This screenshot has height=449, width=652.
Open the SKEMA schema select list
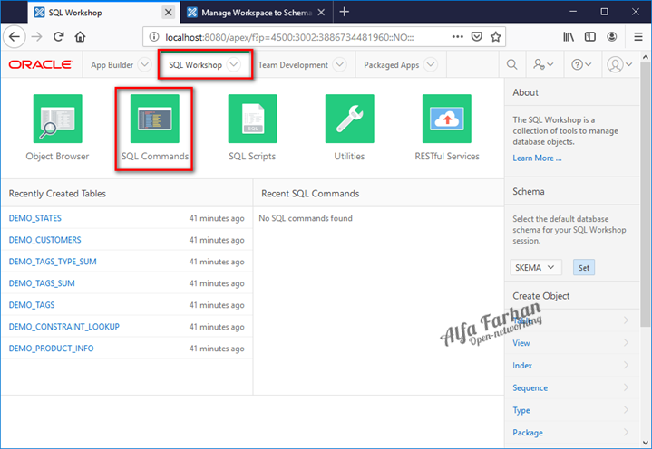point(536,267)
